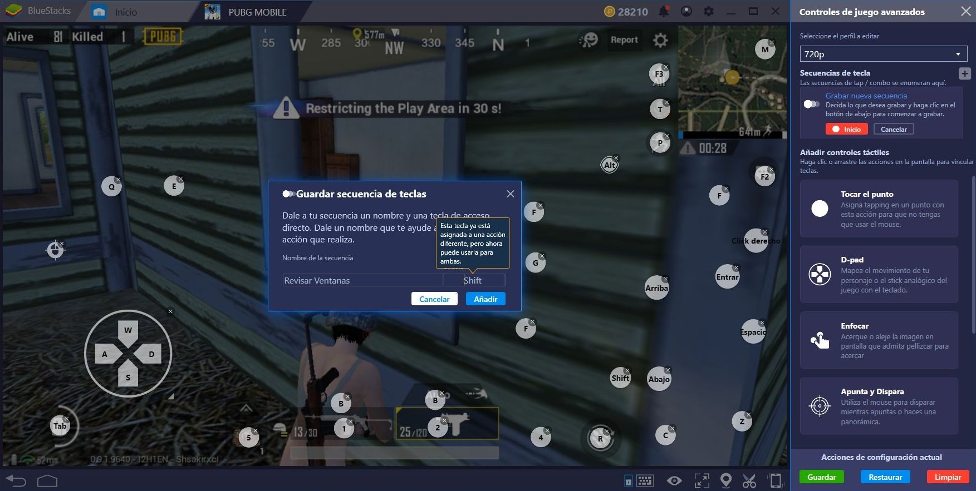The height and width of the screenshot is (491, 976).
Task: Toggle fullscreen mode icon
Action: 702,480
